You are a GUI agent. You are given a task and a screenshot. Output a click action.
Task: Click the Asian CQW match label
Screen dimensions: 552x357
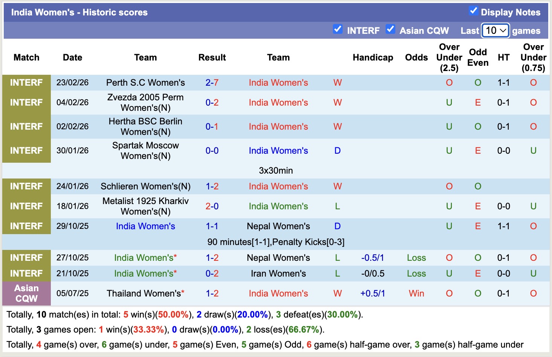[26, 293]
